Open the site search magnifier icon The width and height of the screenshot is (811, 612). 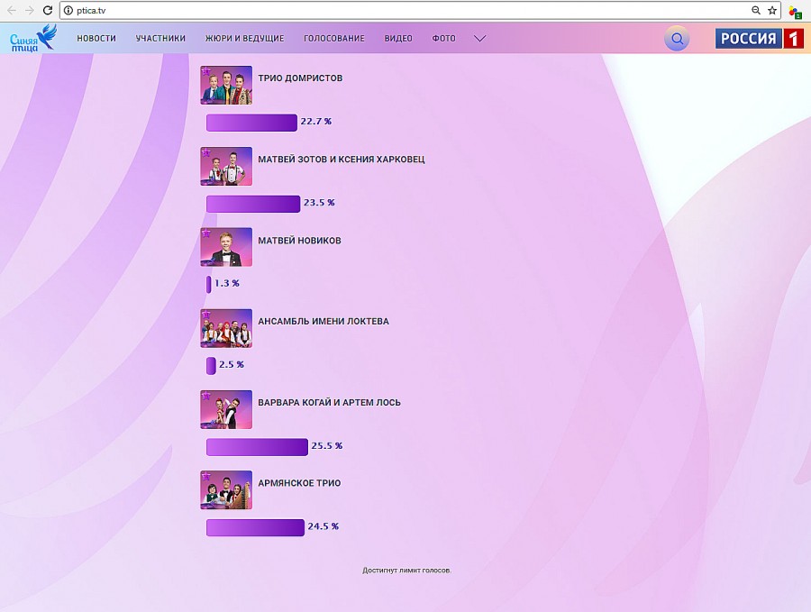677,39
